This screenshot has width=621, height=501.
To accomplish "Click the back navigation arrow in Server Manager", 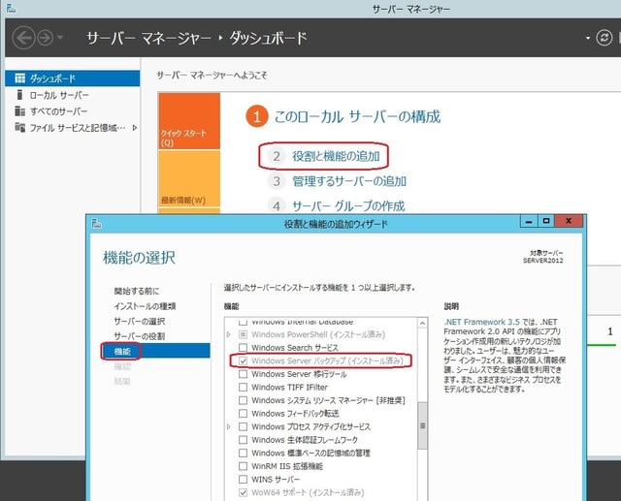I will (x=23, y=38).
